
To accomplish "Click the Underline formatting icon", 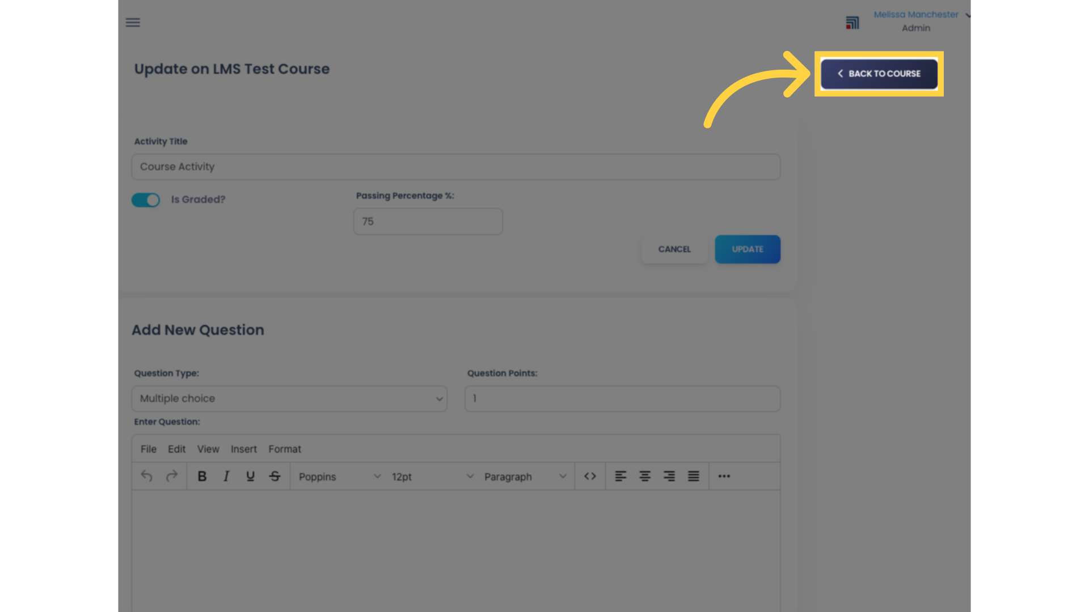I will (x=250, y=476).
